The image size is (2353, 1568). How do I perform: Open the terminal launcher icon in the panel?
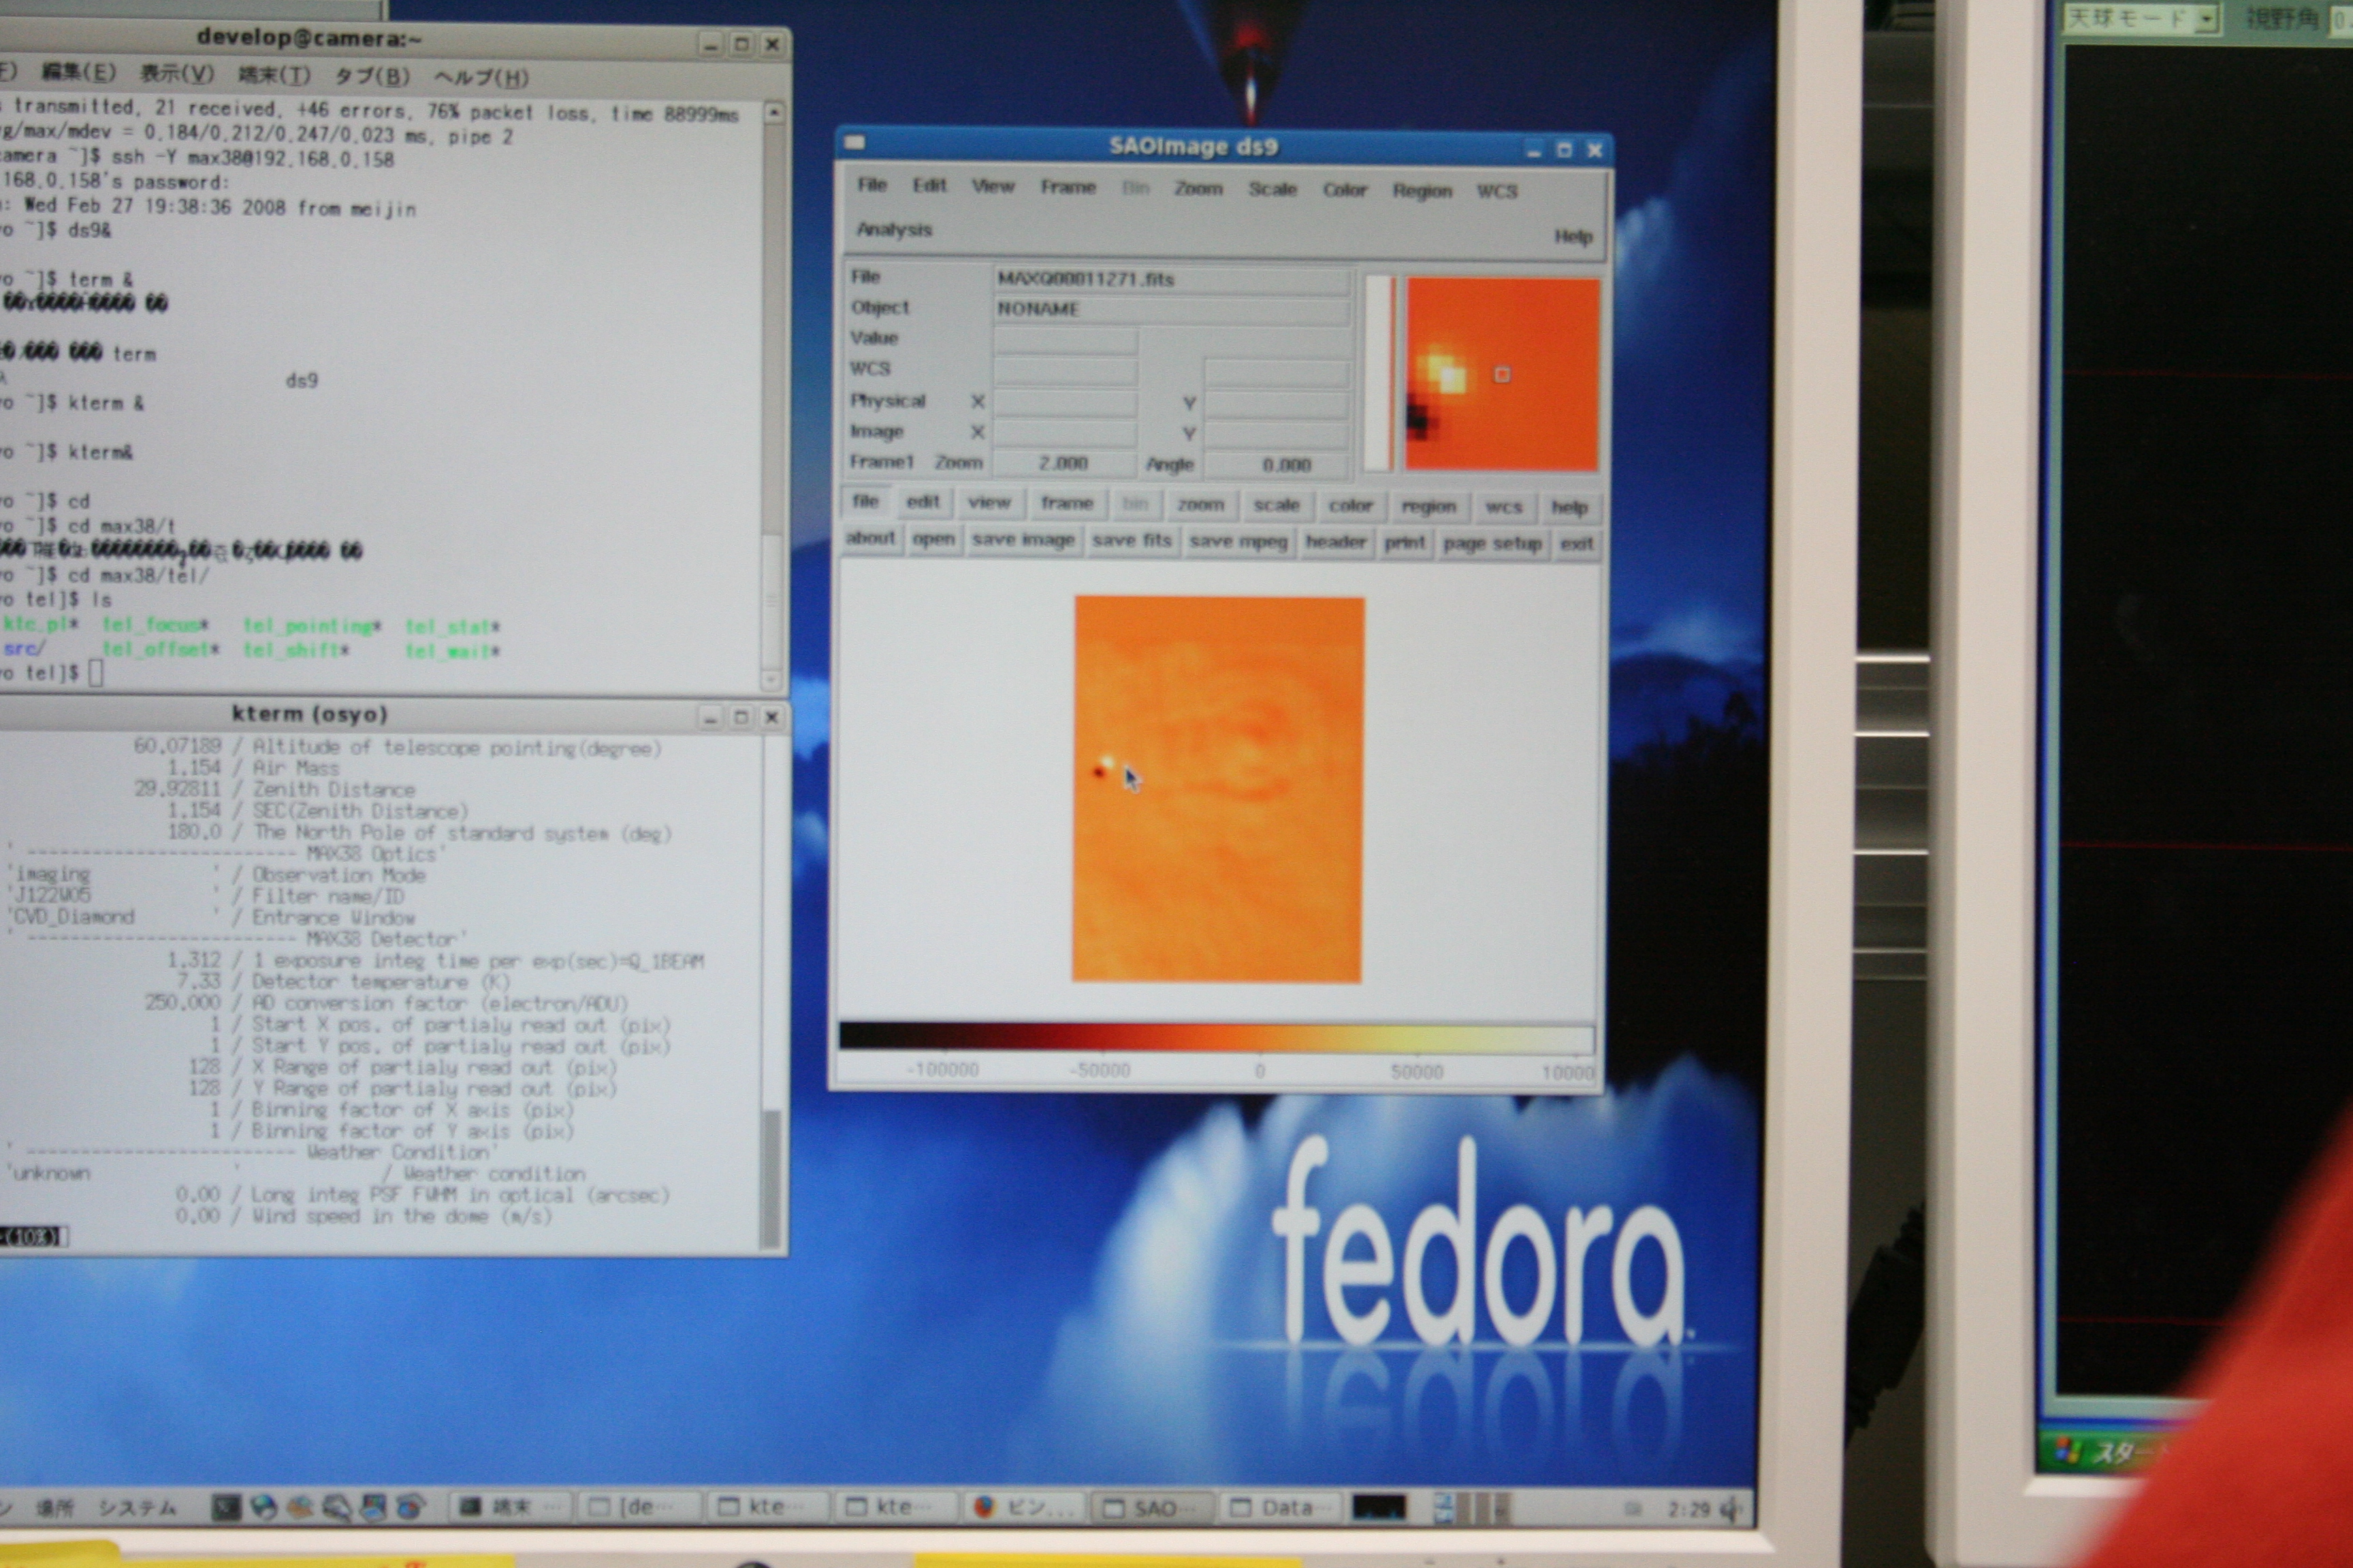coord(226,1506)
